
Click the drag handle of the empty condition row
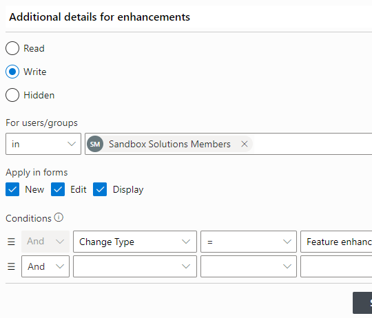(x=11, y=266)
